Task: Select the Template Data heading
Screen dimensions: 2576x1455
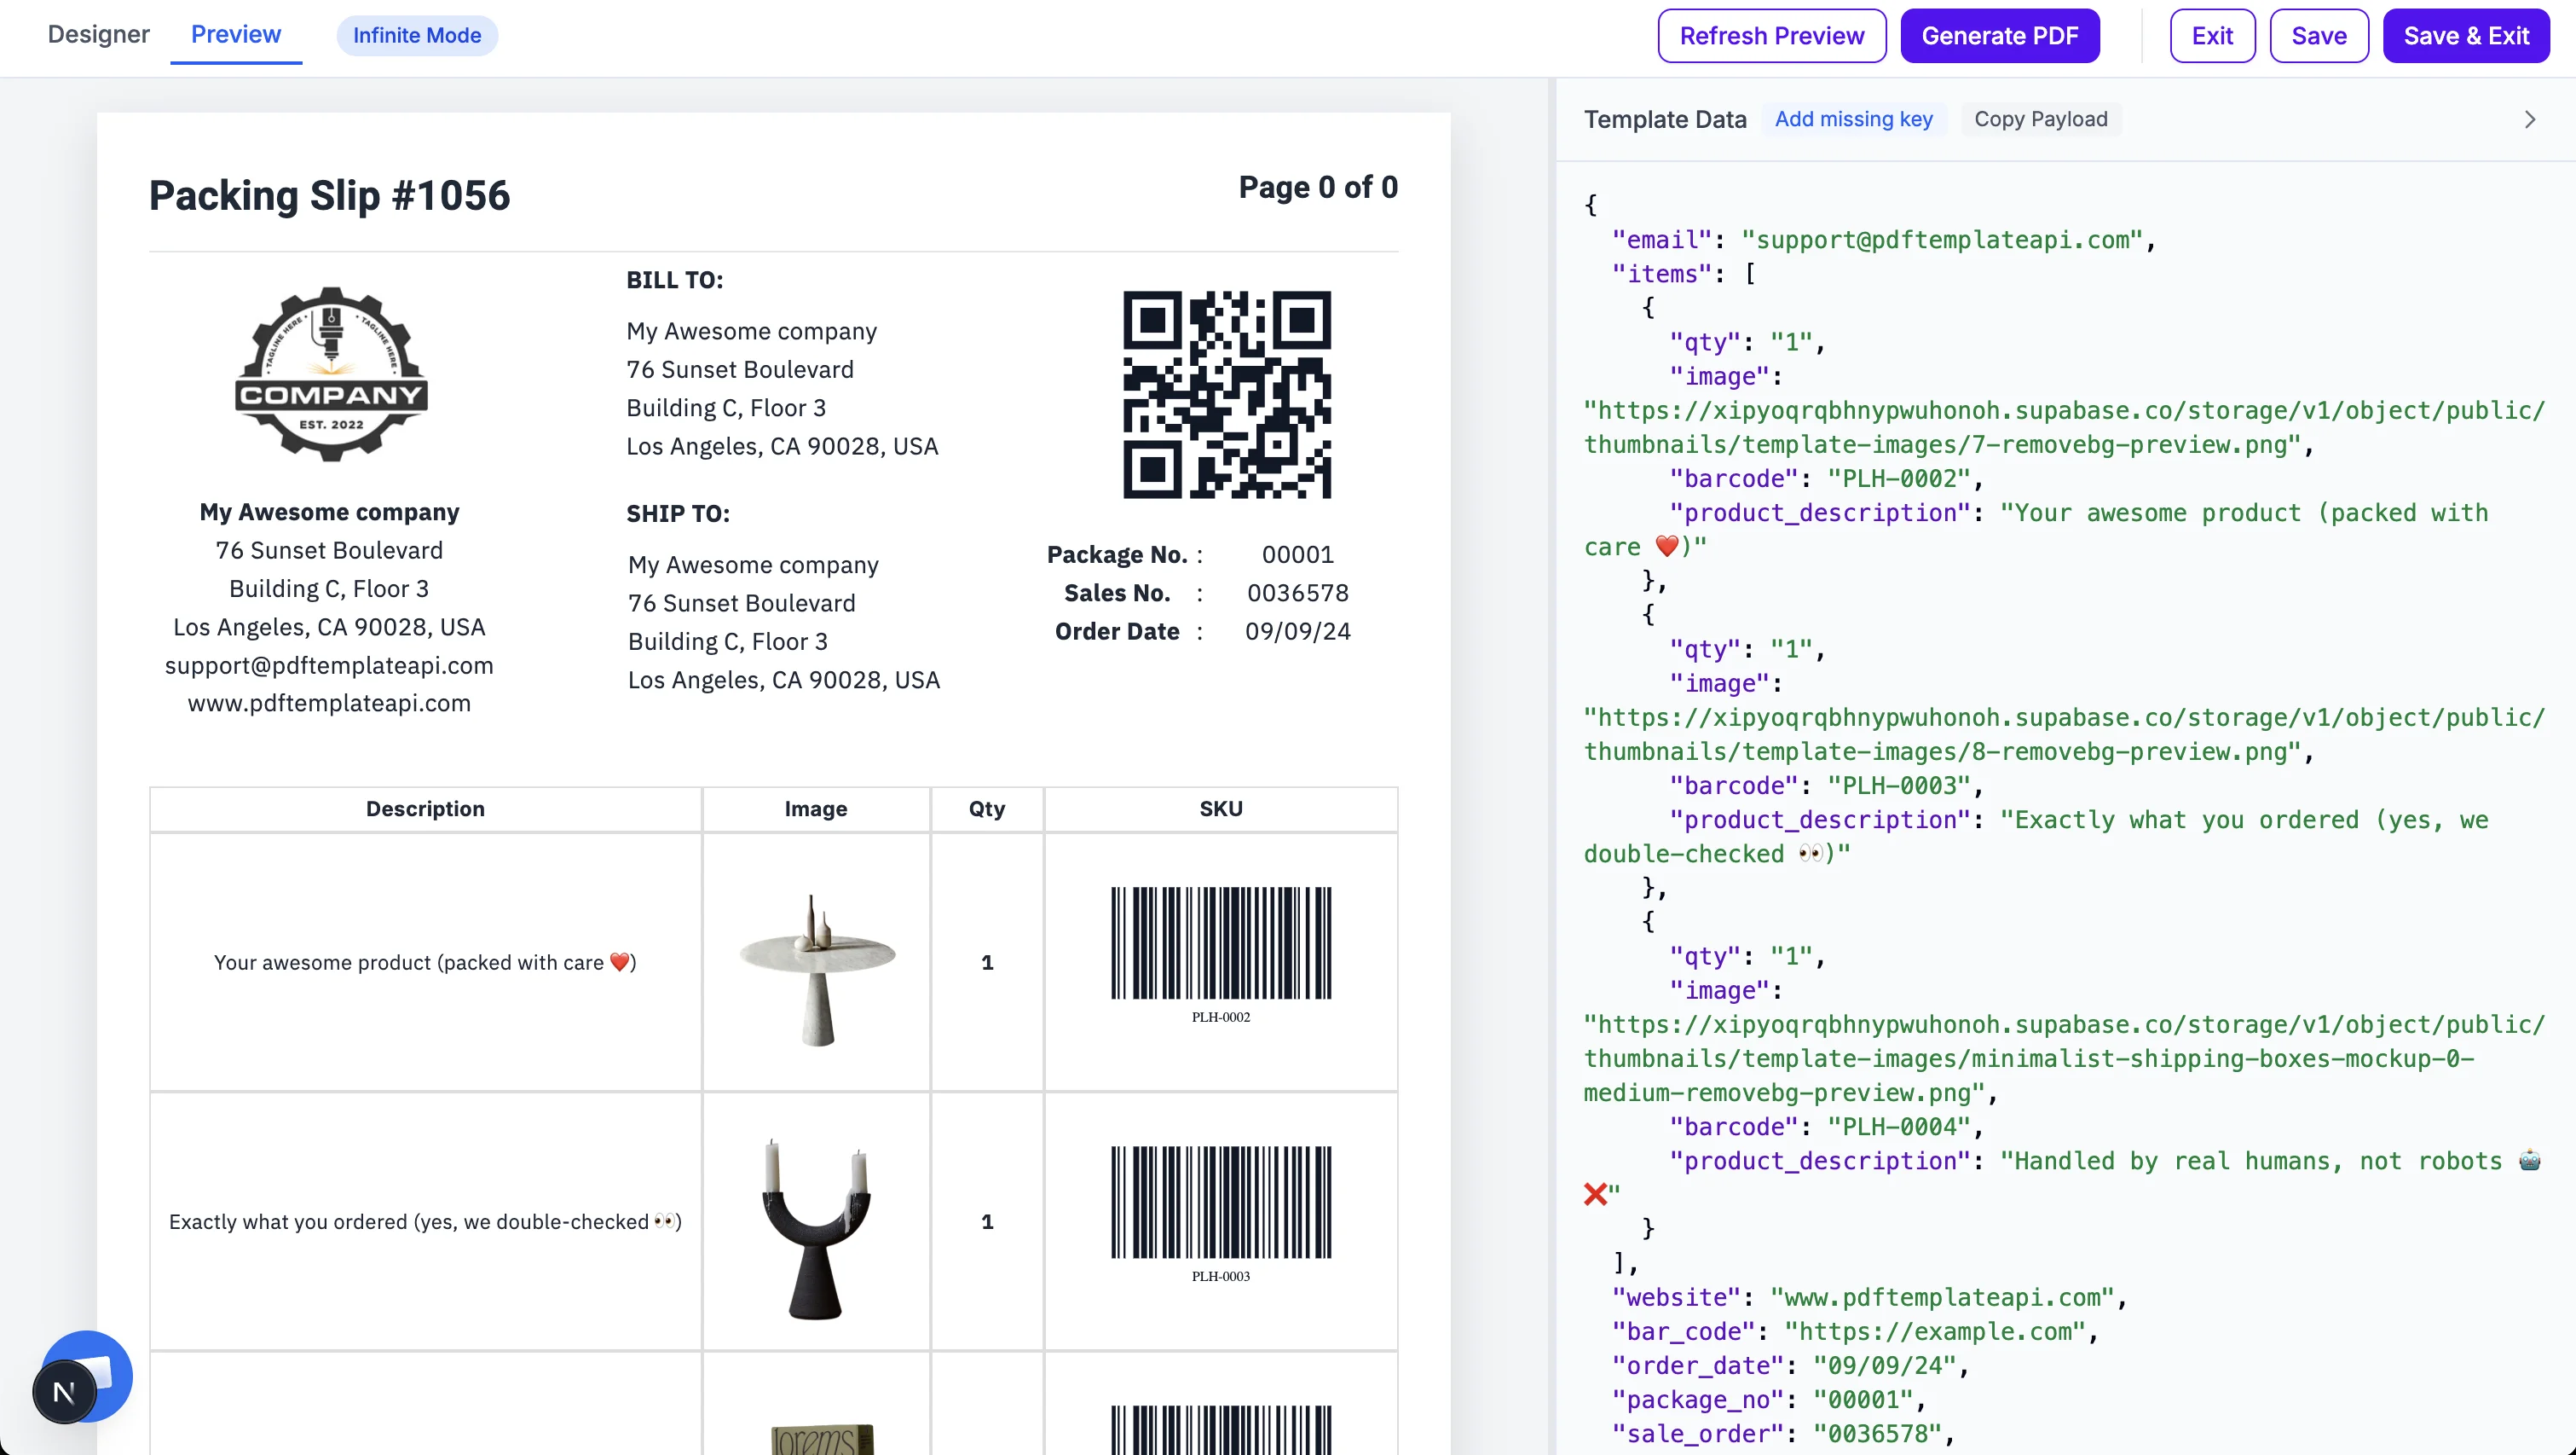Action: coord(1665,118)
